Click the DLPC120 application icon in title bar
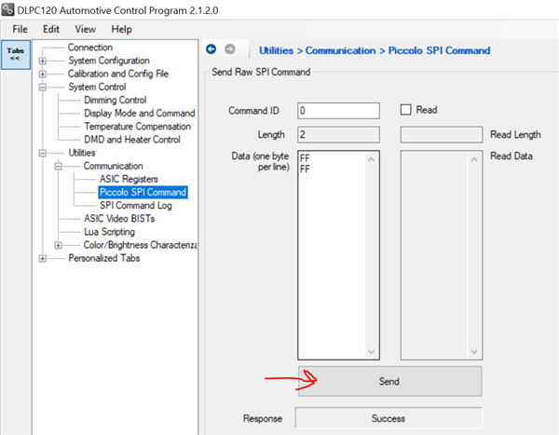 point(7,9)
